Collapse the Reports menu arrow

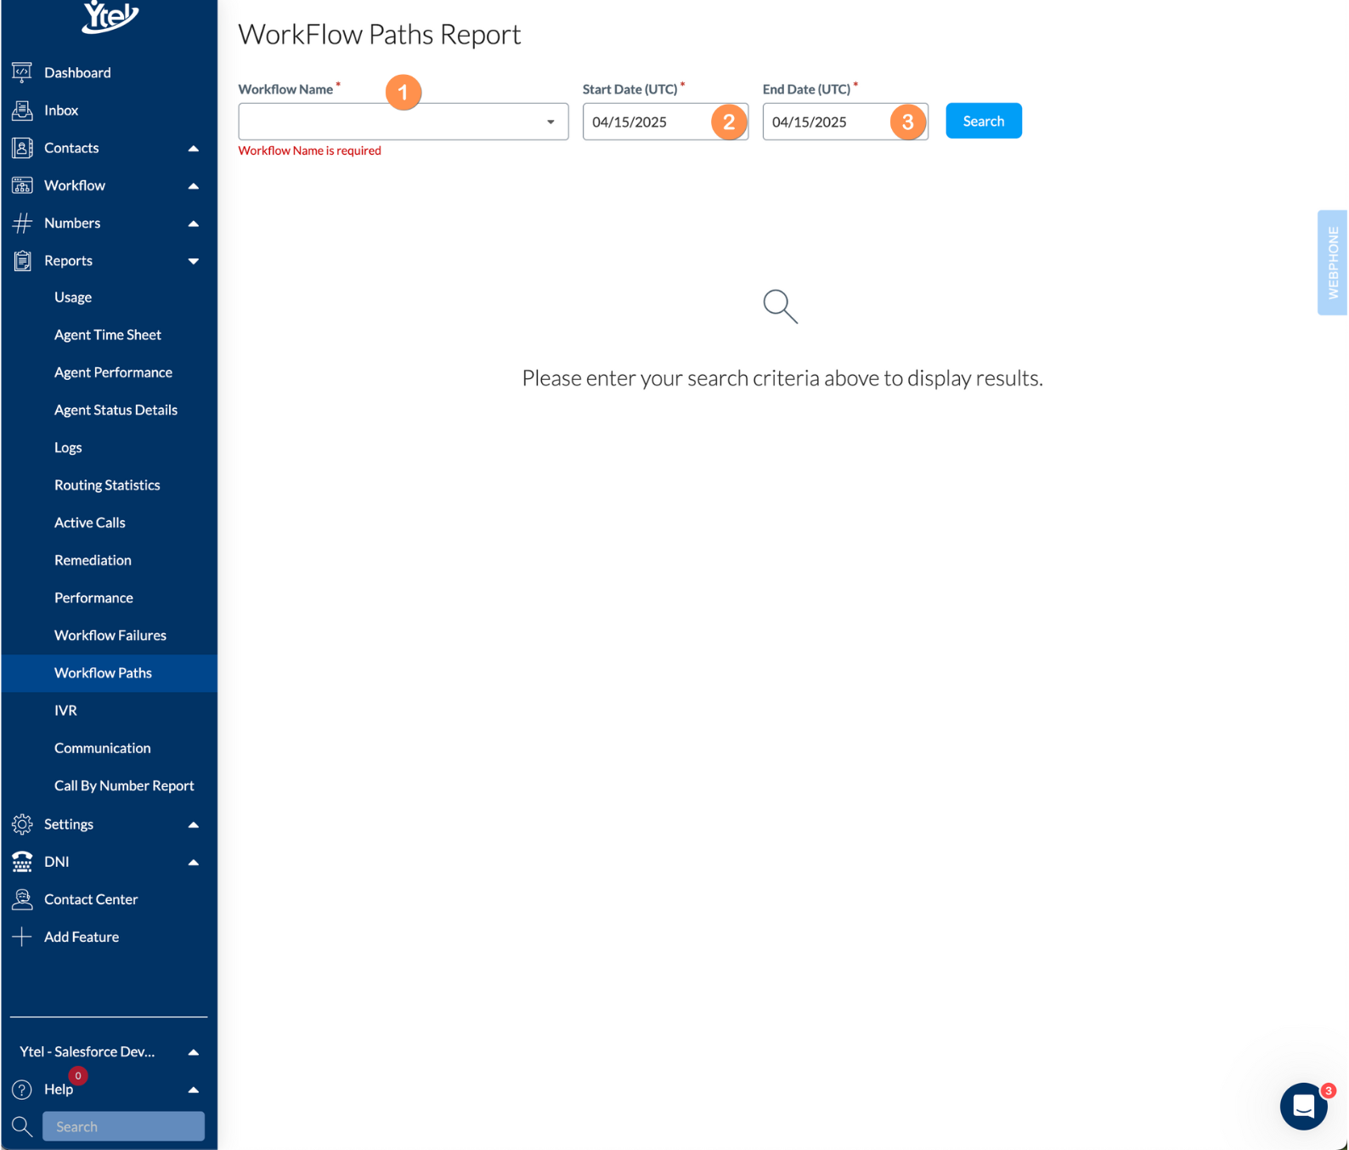click(x=194, y=261)
